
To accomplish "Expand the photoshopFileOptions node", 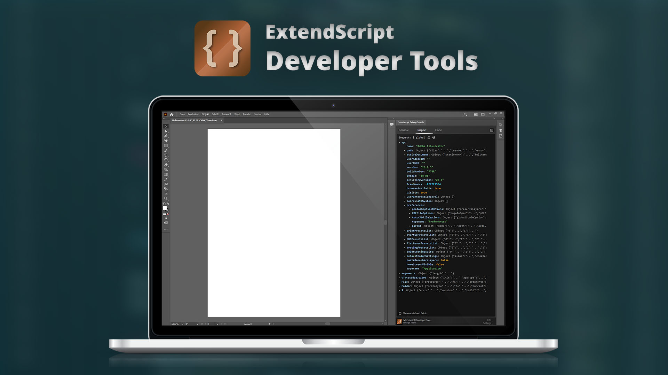I will [410, 209].
